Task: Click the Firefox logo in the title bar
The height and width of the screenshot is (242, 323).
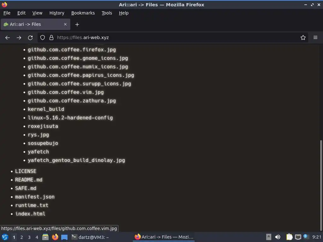Action: [x=4, y=4]
